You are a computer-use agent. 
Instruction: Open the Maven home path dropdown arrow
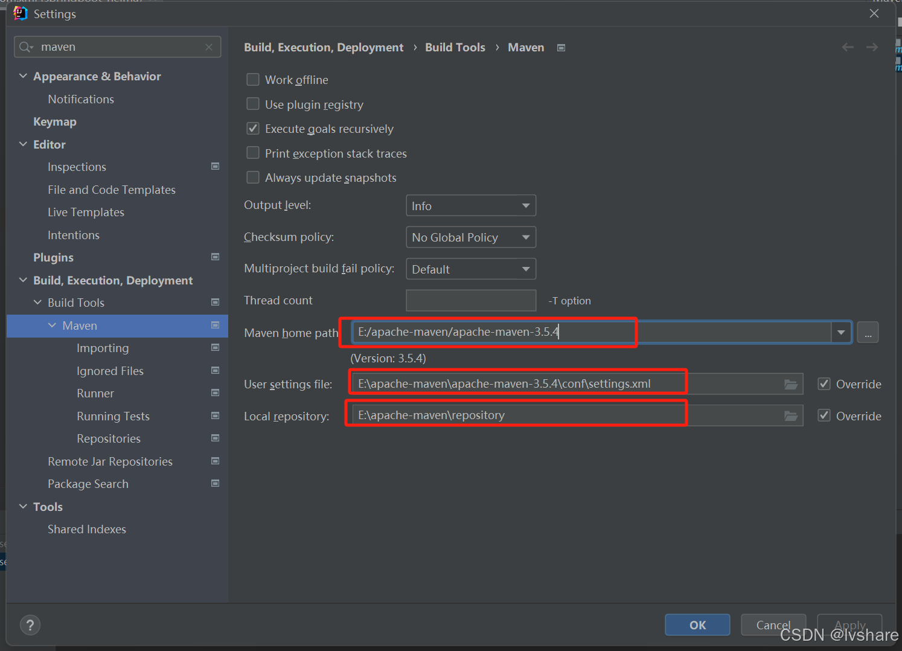(x=841, y=332)
